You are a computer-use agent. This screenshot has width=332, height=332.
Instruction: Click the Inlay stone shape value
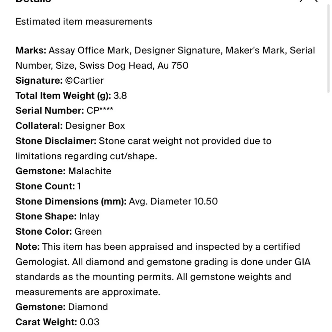[x=89, y=216]
